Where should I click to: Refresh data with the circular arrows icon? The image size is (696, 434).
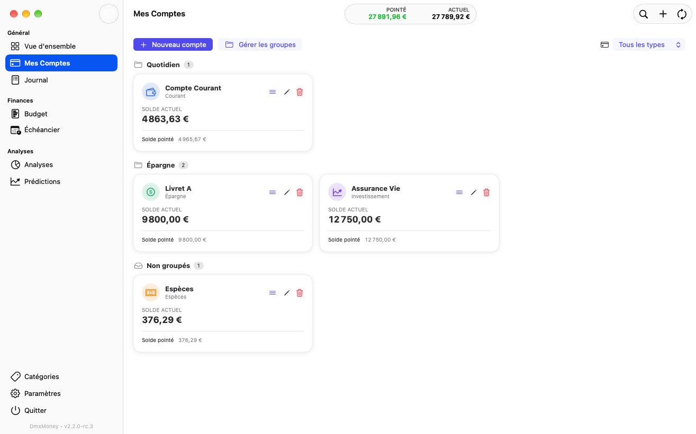(x=682, y=14)
